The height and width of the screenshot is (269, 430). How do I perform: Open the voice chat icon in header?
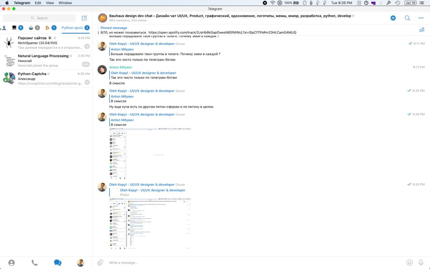click(x=393, y=18)
